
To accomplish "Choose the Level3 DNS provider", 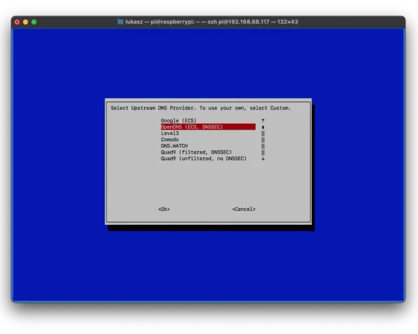I will (x=169, y=133).
